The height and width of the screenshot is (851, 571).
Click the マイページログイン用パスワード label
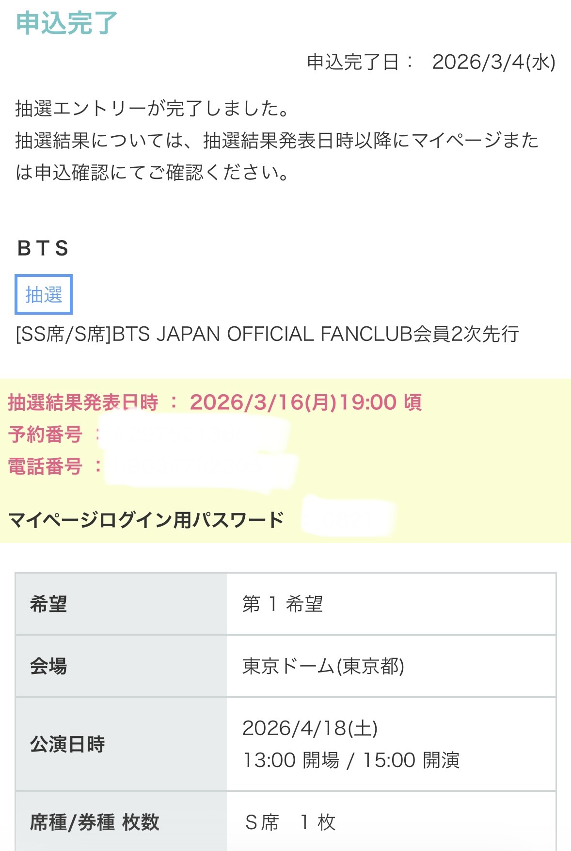tap(146, 520)
